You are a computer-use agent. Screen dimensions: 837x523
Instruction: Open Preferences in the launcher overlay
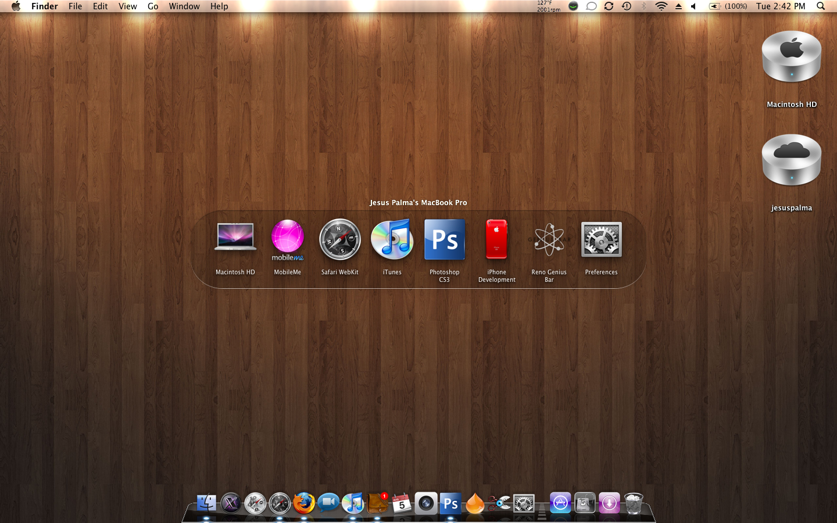click(x=602, y=239)
